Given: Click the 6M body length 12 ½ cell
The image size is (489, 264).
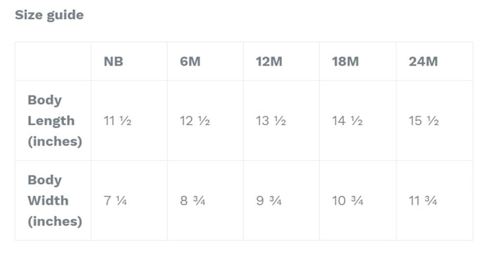Looking at the screenshot, I should pyautogui.click(x=195, y=121).
